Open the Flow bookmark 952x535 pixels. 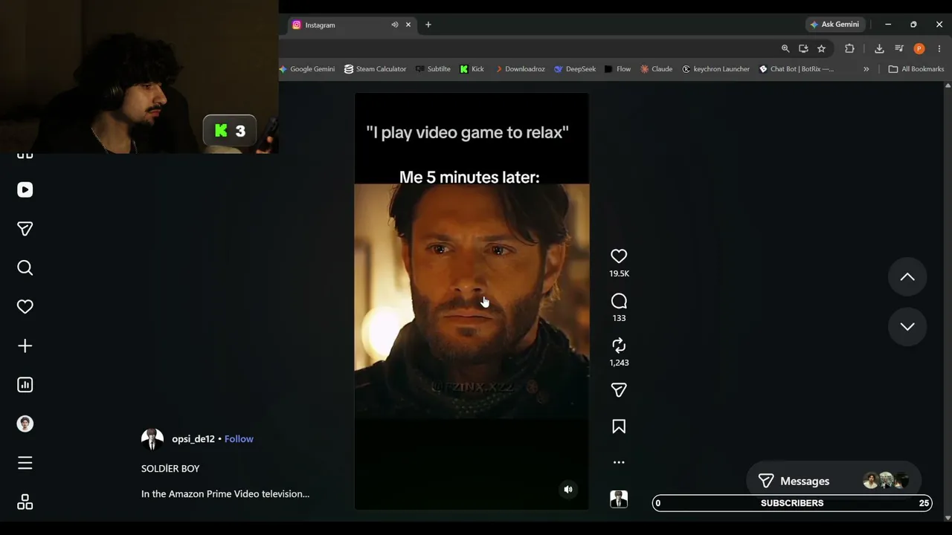click(x=617, y=69)
